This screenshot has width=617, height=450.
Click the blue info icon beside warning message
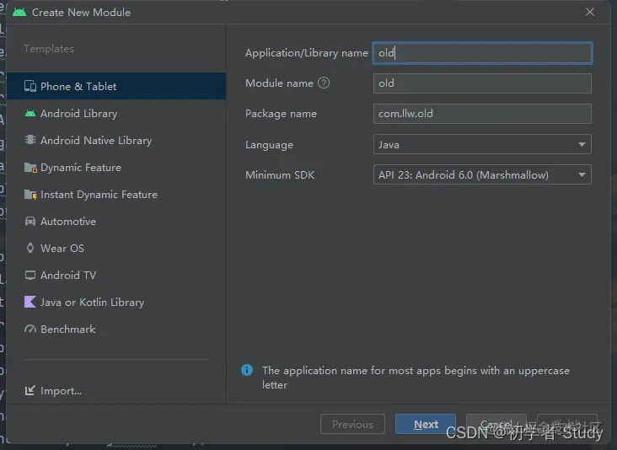click(247, 370)
